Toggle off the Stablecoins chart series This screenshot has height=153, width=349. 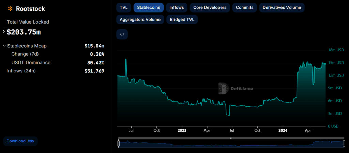pos(148,7)
